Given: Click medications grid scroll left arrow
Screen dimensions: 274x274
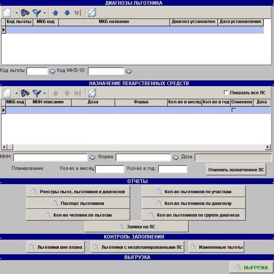Looking at the screenshot, I should [4, 147].
